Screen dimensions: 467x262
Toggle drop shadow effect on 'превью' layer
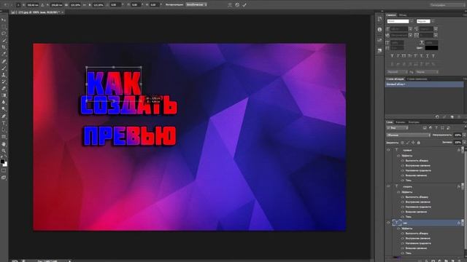[x=402, y=180]
